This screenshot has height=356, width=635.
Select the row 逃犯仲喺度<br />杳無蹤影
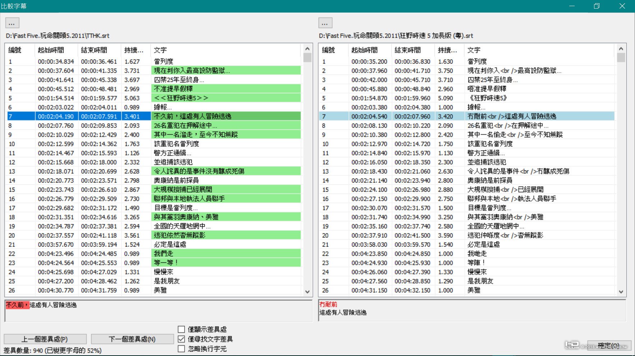pyautogui.click(x=467, y=235)
